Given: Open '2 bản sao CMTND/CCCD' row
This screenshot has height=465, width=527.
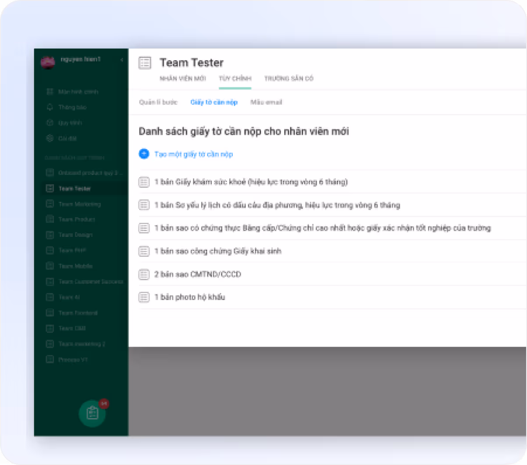Looking at the screenshot, I should (198, 274).
